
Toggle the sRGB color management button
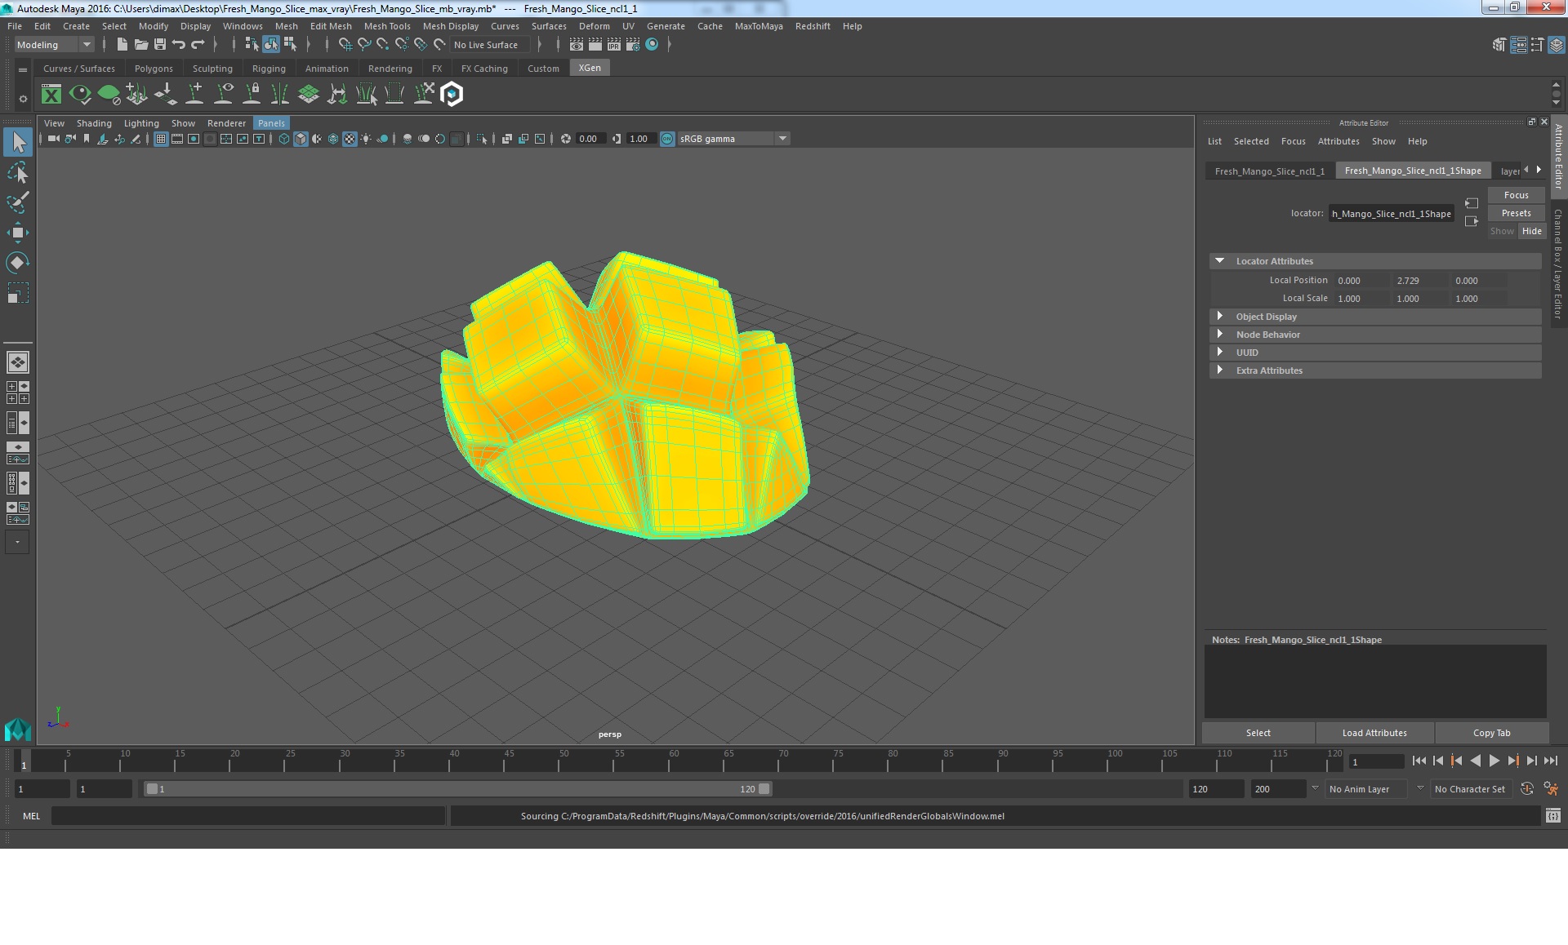pyautogui.click(x=667, y=139)
